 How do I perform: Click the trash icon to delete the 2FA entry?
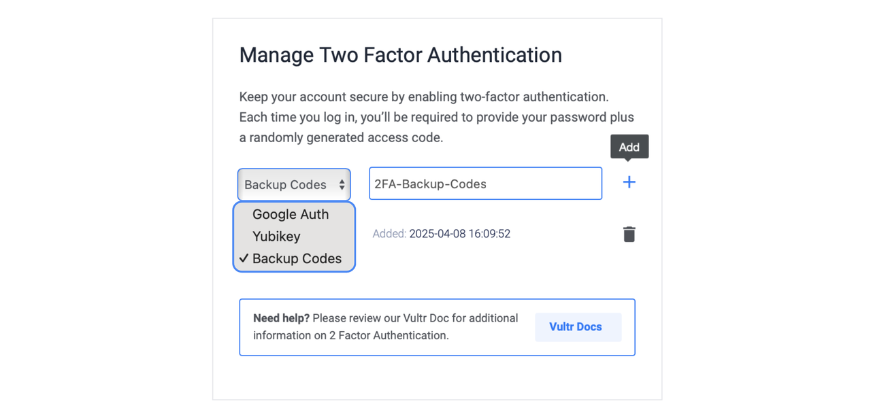coord(629,234)
